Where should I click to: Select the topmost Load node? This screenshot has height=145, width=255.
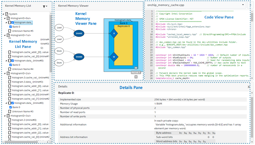[59, 28]
